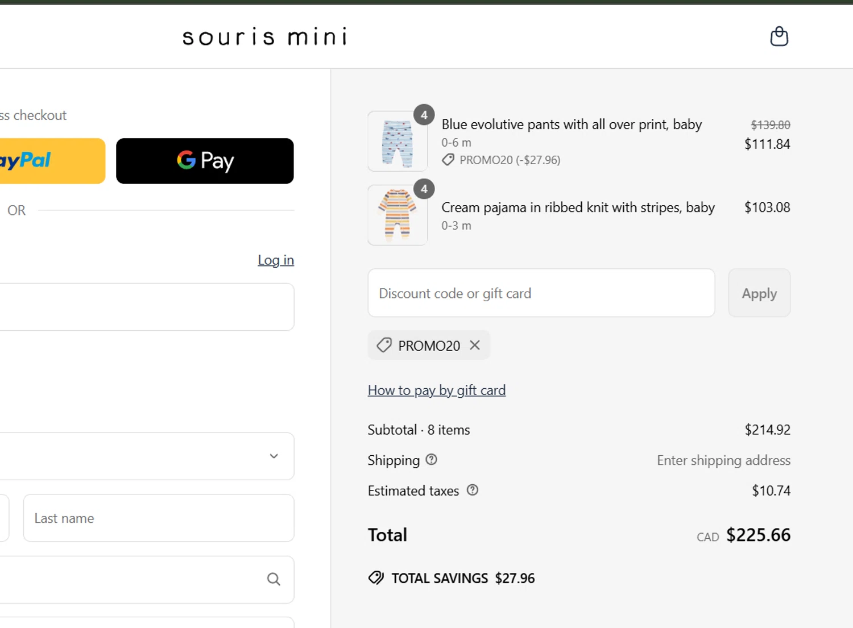The width and height of the screenshot is (853, 628).
Task: Click the address search magnifier icon
Action: pyautogui.click(x=274, y=579)
